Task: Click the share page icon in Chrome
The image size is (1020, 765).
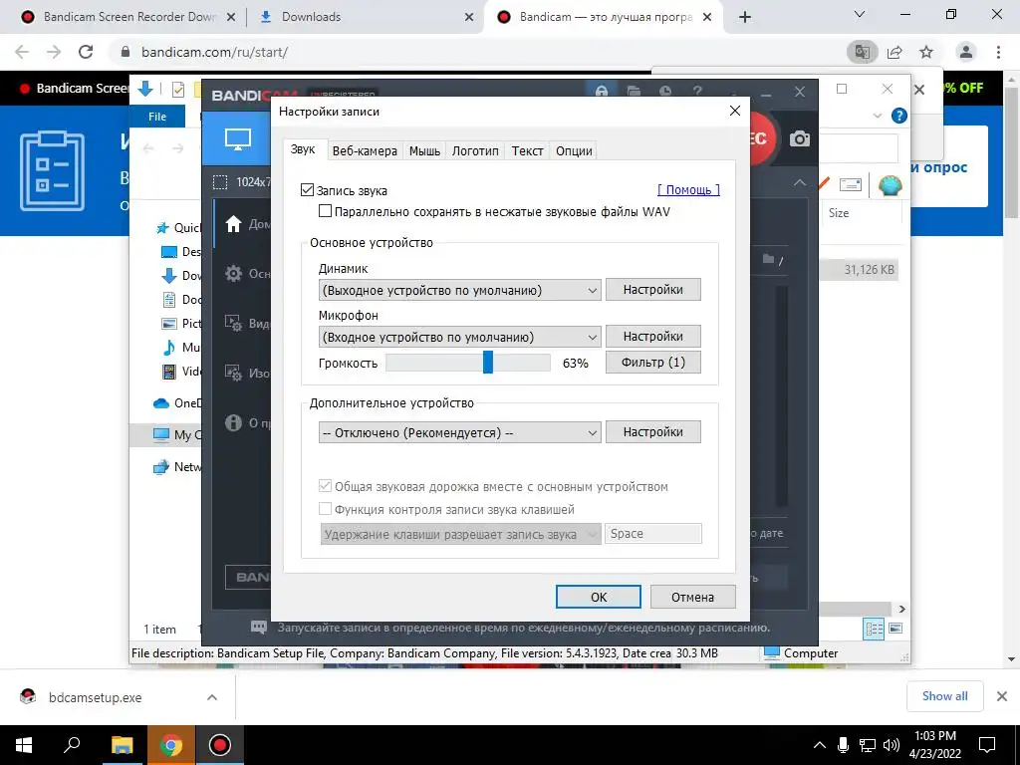Action: point(894,52)
